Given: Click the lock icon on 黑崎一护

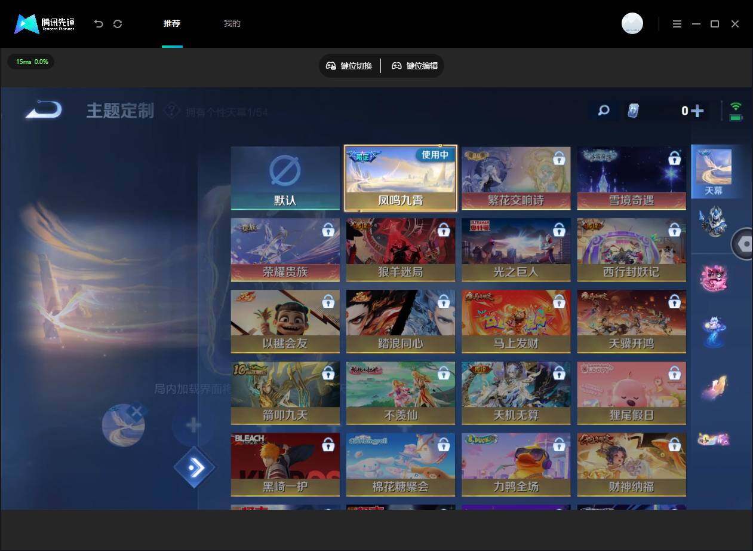Looking at the screenshot, I should (328, 445).
